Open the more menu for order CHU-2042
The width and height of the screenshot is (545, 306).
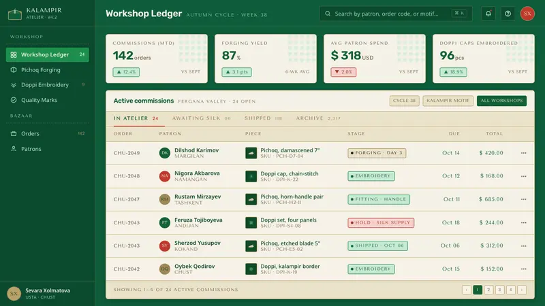pyautogui.click(x=523, y=269)
